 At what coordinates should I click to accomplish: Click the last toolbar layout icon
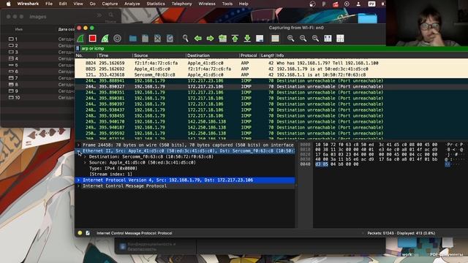pyautogui.click(x=340, y=39)
